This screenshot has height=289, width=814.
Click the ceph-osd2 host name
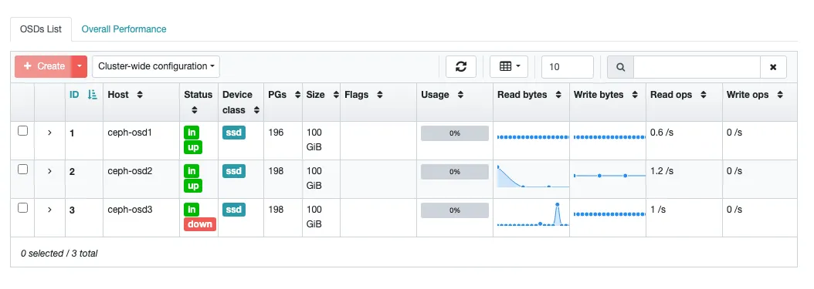tap(130, 171)
